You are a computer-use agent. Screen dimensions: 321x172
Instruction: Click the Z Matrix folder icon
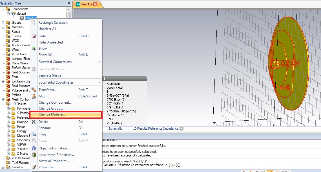coord(14,154)
